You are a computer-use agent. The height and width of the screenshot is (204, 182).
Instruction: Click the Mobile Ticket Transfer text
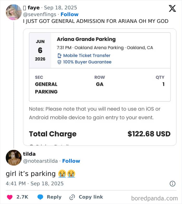coord(87,55)
